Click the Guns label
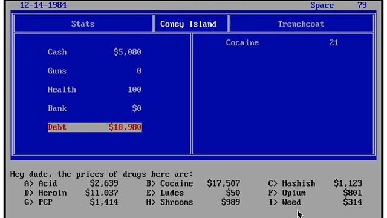Screen dimensions: 387x218 [57, 71]
